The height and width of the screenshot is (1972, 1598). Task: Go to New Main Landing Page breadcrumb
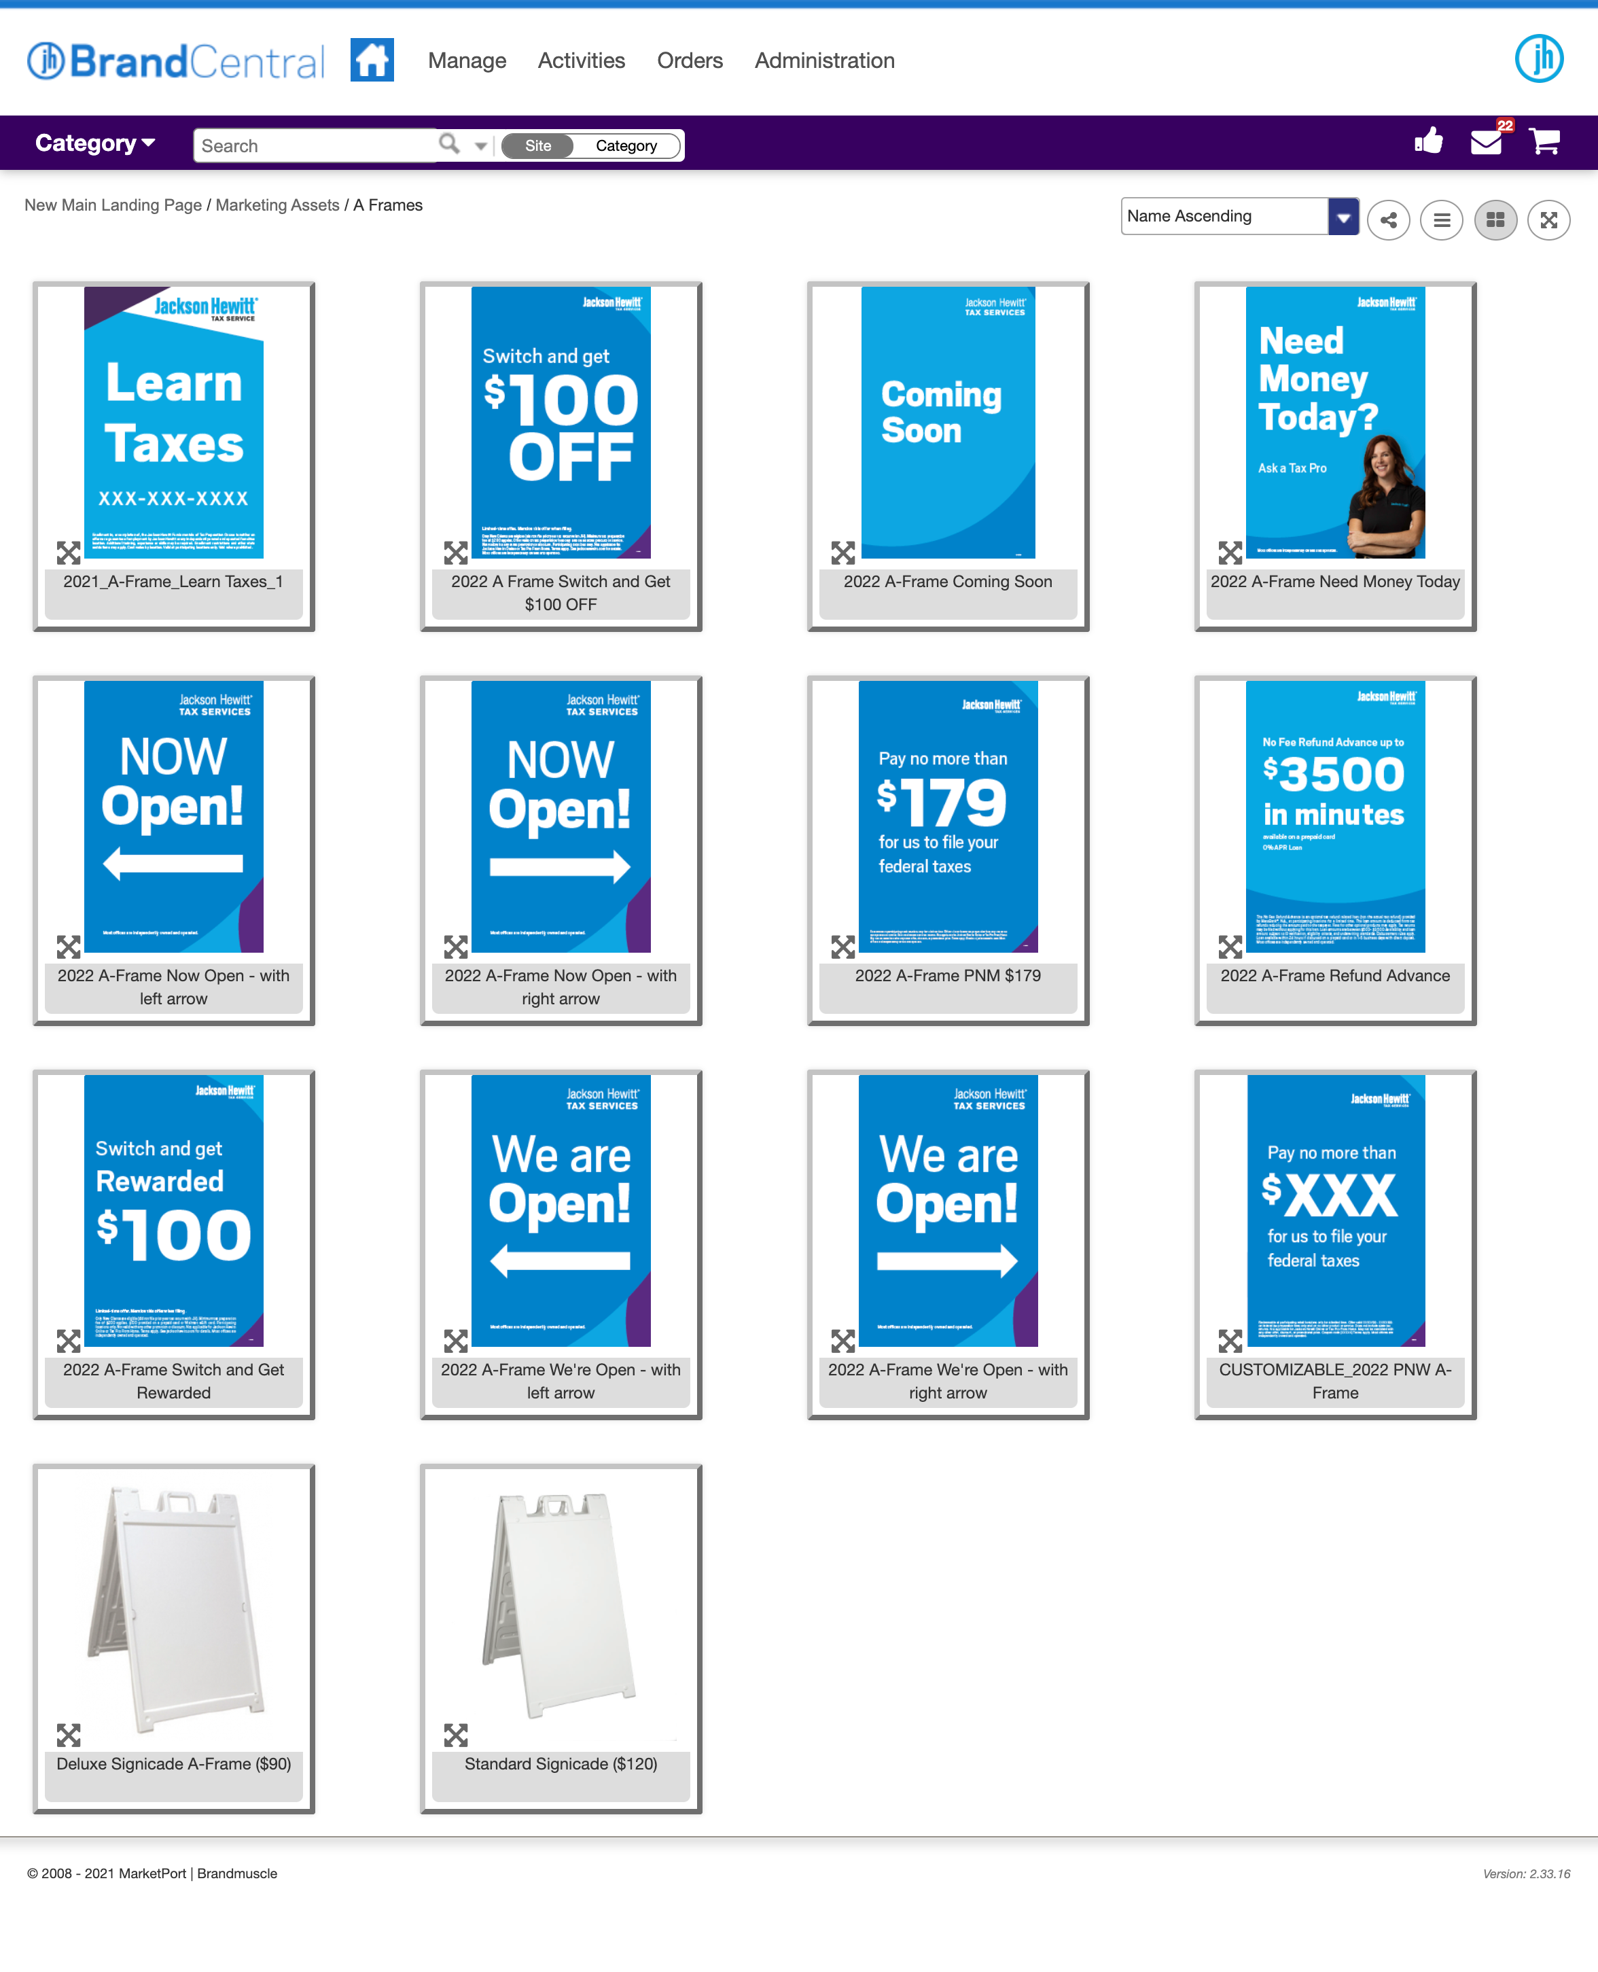113,205
